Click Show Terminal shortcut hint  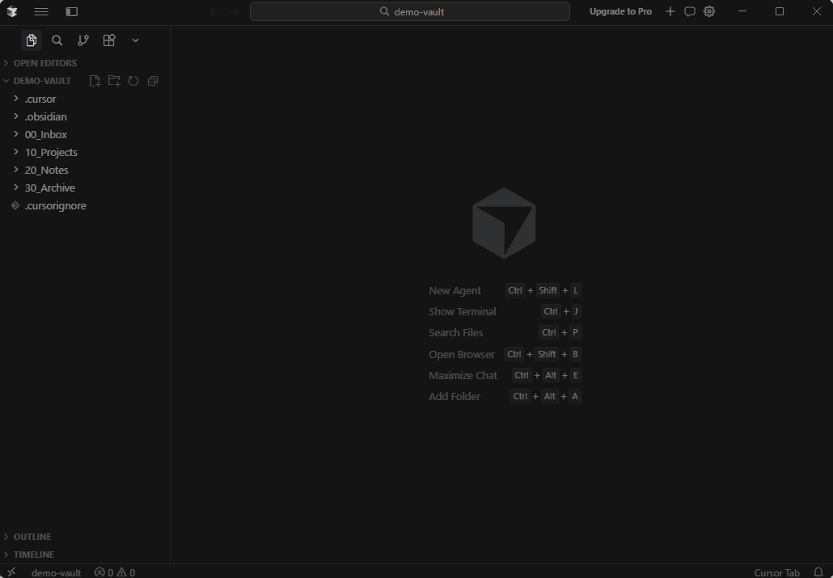coord(505,312)
